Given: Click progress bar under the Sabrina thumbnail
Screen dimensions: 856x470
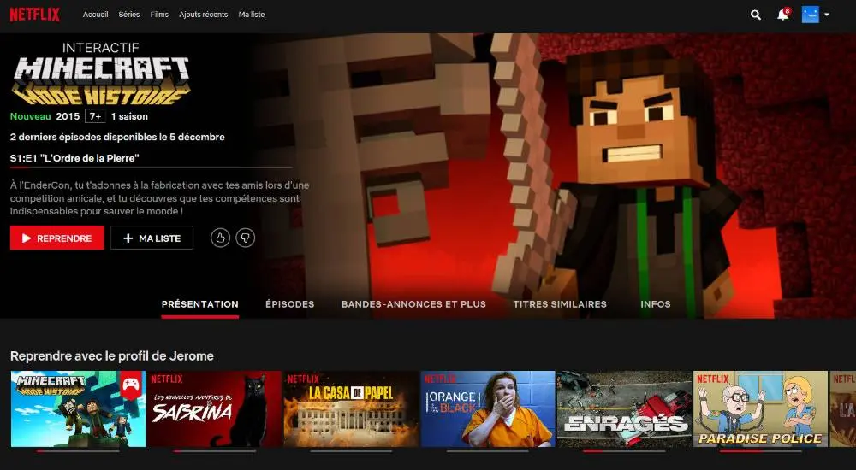Looking at the screenshot, I should tap(215, 451).
